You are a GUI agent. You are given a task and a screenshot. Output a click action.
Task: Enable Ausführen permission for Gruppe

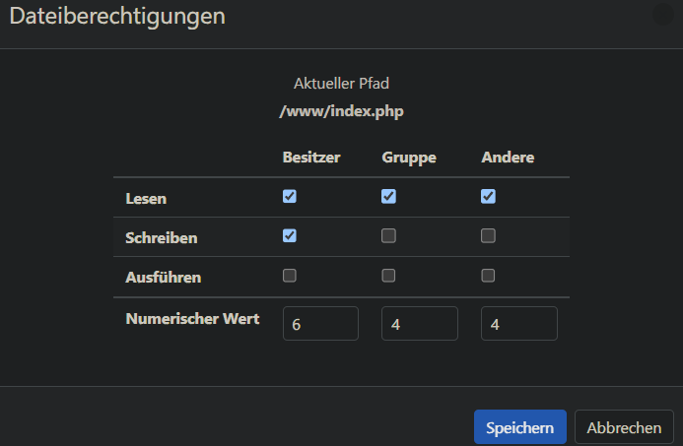(x=389, y=276)
